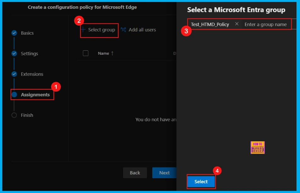Click the Name column header
This screenshot has height=193, width=300.
pos(103,53)
